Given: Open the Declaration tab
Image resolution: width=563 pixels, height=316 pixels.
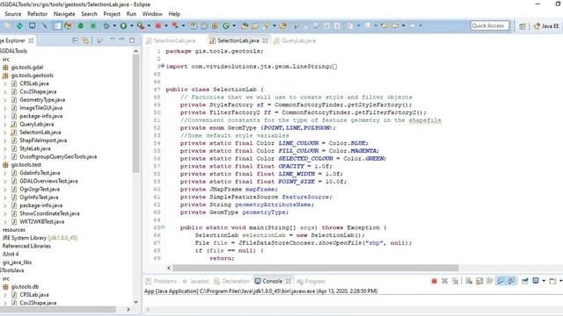Looking at the screenshot, I should click(x=231, y=281).
